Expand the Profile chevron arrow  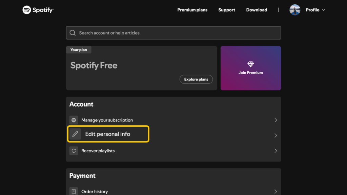(323, 10)
